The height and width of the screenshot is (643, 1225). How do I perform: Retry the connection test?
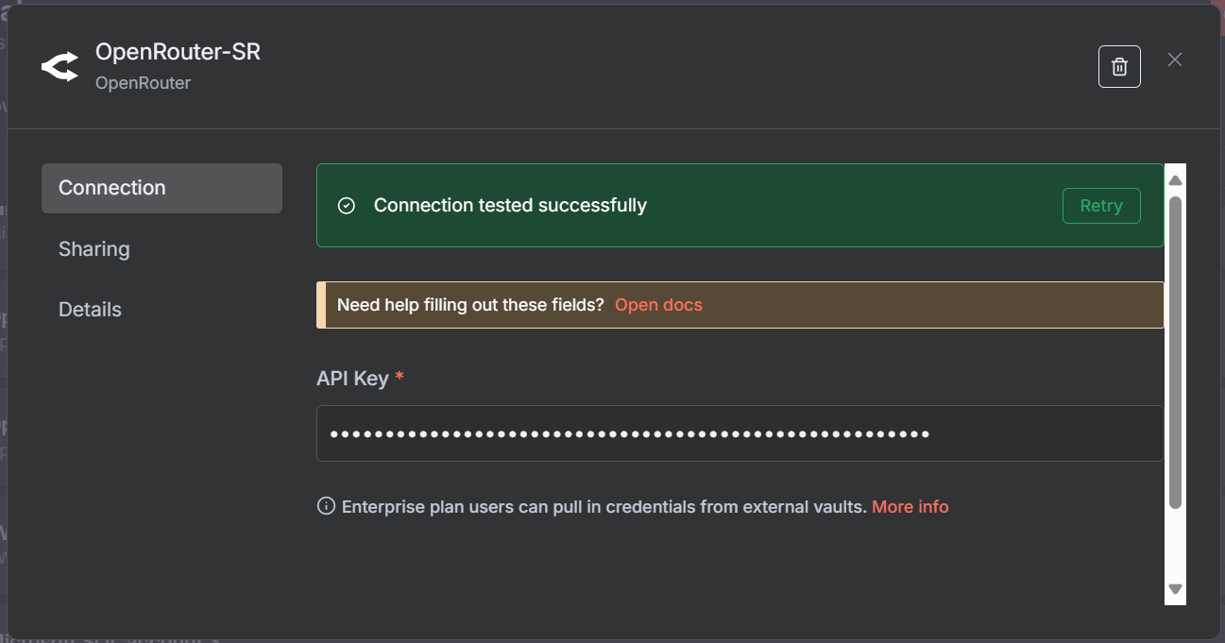click(1101, 206)
